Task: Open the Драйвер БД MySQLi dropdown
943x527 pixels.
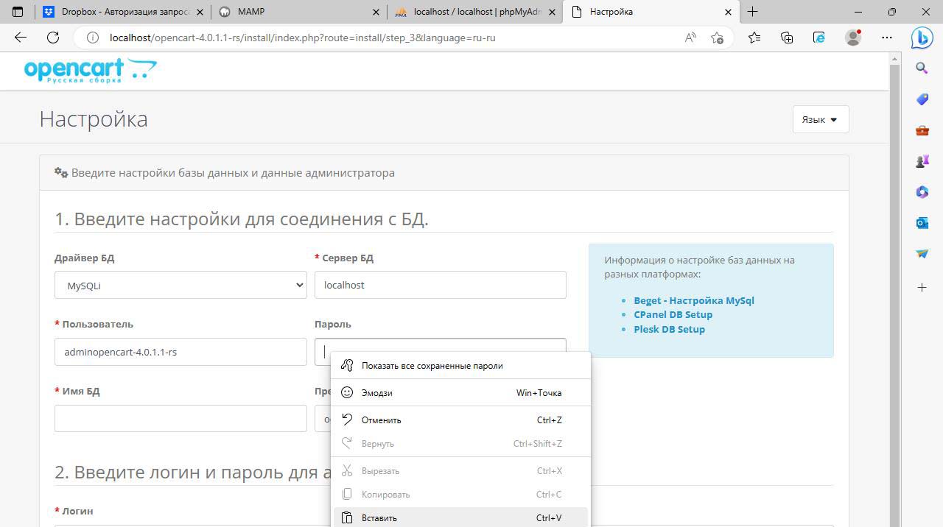Action: tap(180, 285)
